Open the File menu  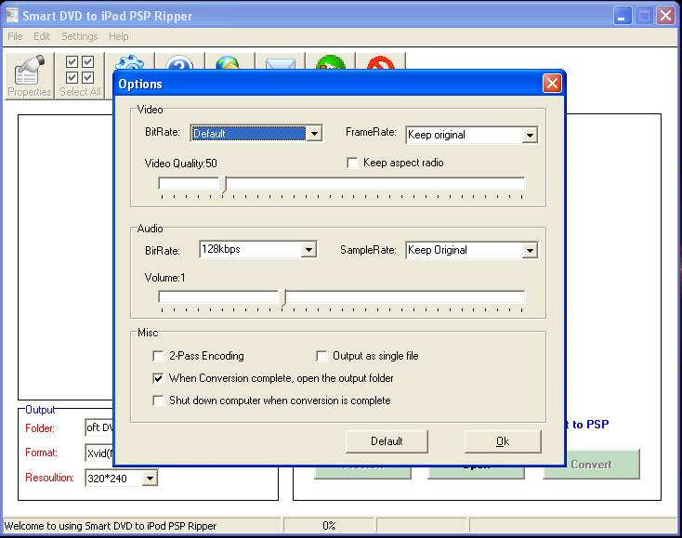point(15,36)
